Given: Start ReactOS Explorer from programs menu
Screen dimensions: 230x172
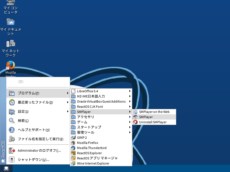Looking at the screenshot, I should pos(89,153).
